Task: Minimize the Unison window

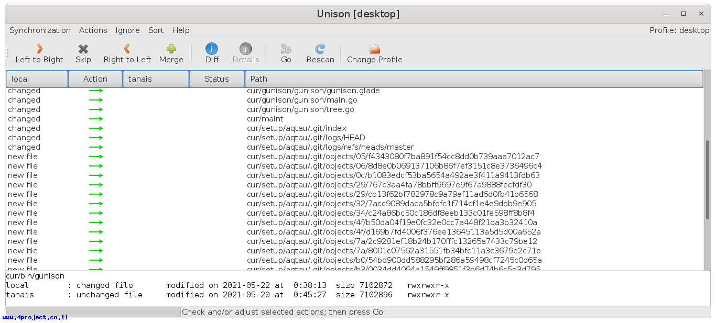Action: tap(666, 14)
